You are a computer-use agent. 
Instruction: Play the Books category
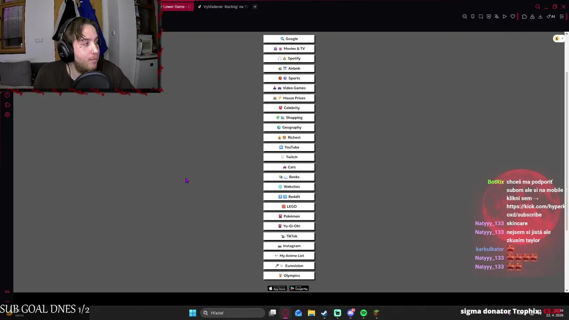(289, 177)
